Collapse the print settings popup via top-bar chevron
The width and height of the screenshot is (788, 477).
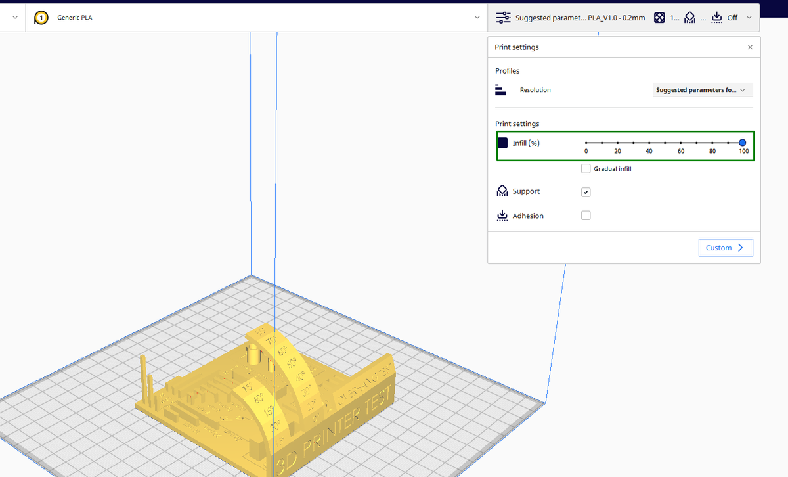(x=749, y=18)
